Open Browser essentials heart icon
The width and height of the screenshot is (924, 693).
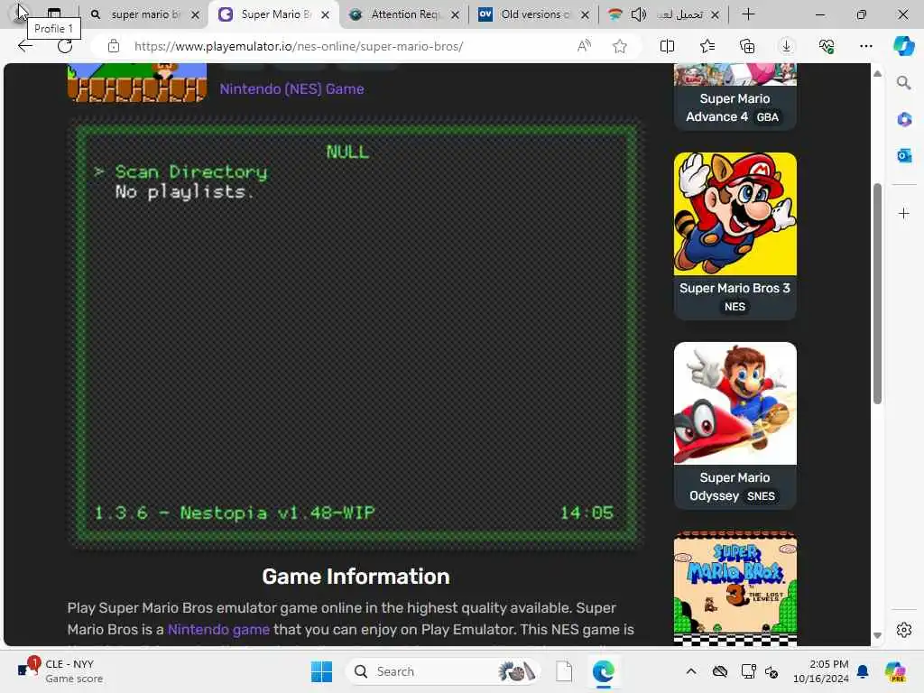click(x=827, y=46)
